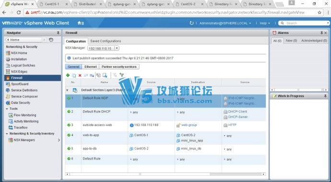Click the grayed-out filter clear icon
Screen dimensions: 331x182
pos(115,75)
